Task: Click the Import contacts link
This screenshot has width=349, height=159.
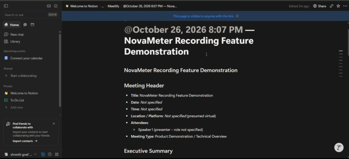Action: [x=25, y=141]
